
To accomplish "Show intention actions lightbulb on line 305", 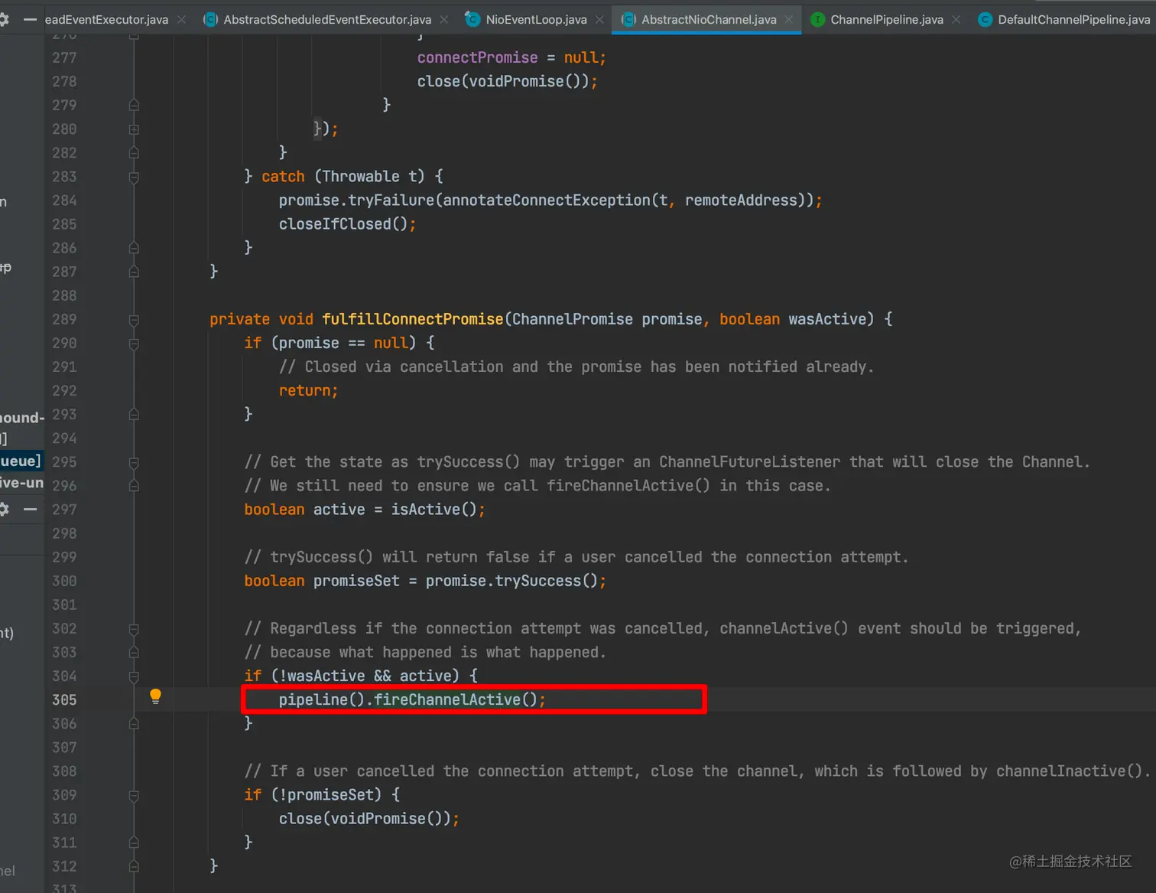I will [x=155, y=696].
